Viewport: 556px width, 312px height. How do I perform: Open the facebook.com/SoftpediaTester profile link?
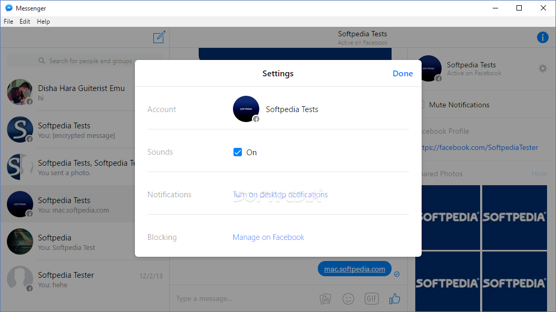pyautogui.click(x=480, y=147)
